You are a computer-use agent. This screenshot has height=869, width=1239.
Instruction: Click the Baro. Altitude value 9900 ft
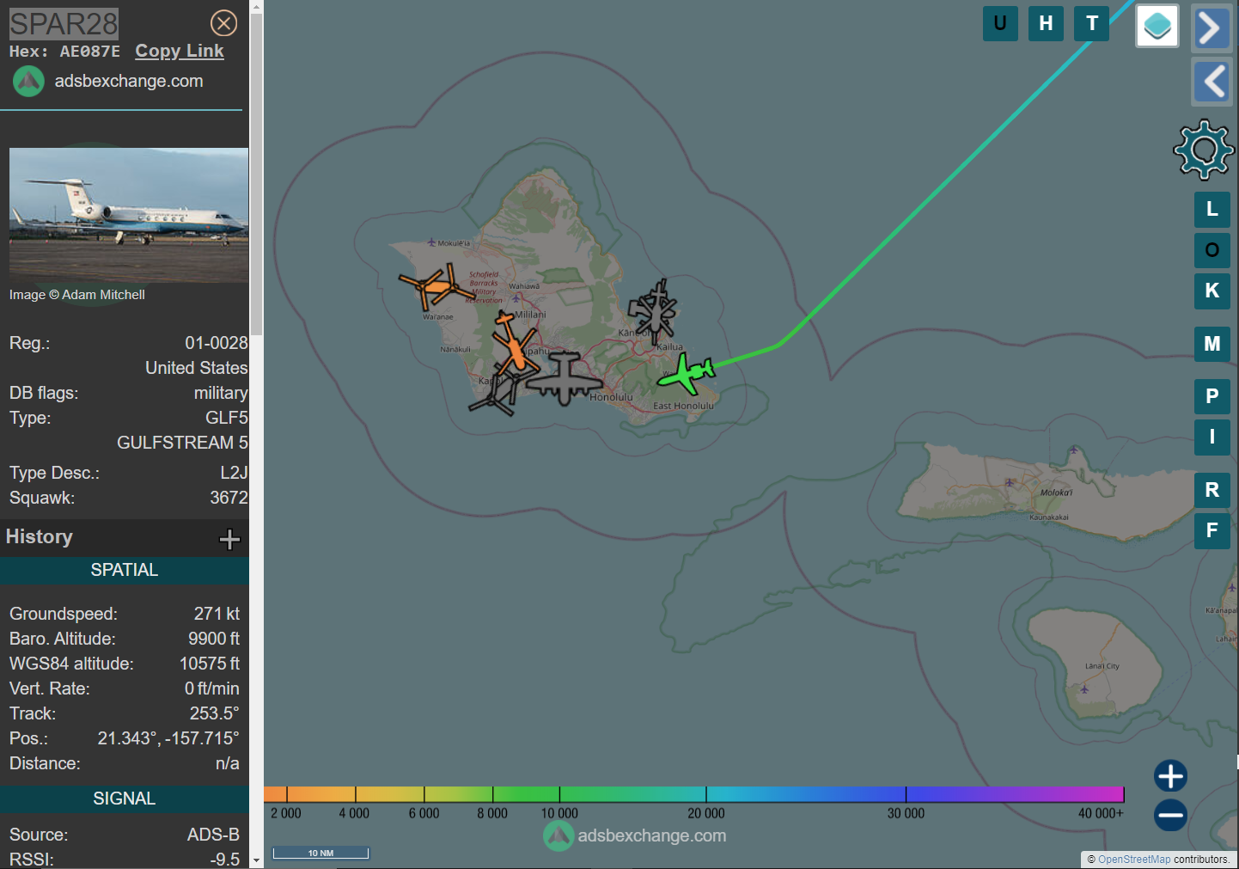pyautogui.click(x=214, y=639)
